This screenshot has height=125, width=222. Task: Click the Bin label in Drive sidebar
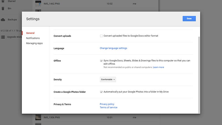pyautogui.click(x=9, y=9)
